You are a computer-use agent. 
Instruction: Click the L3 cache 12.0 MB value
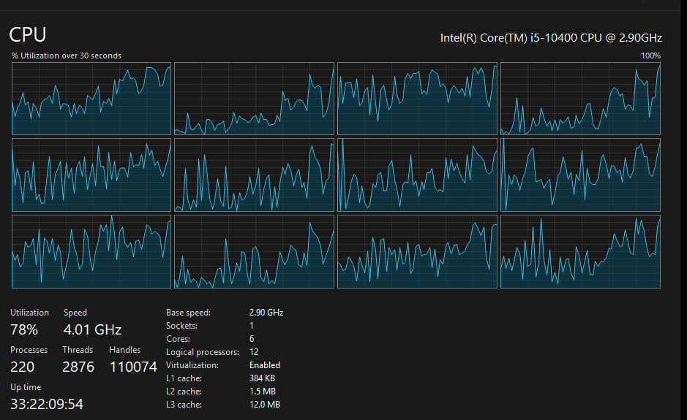(x=264, y=405)
